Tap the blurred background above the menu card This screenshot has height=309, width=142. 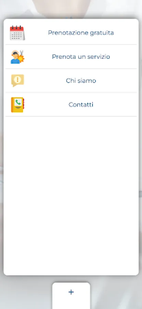71,9
